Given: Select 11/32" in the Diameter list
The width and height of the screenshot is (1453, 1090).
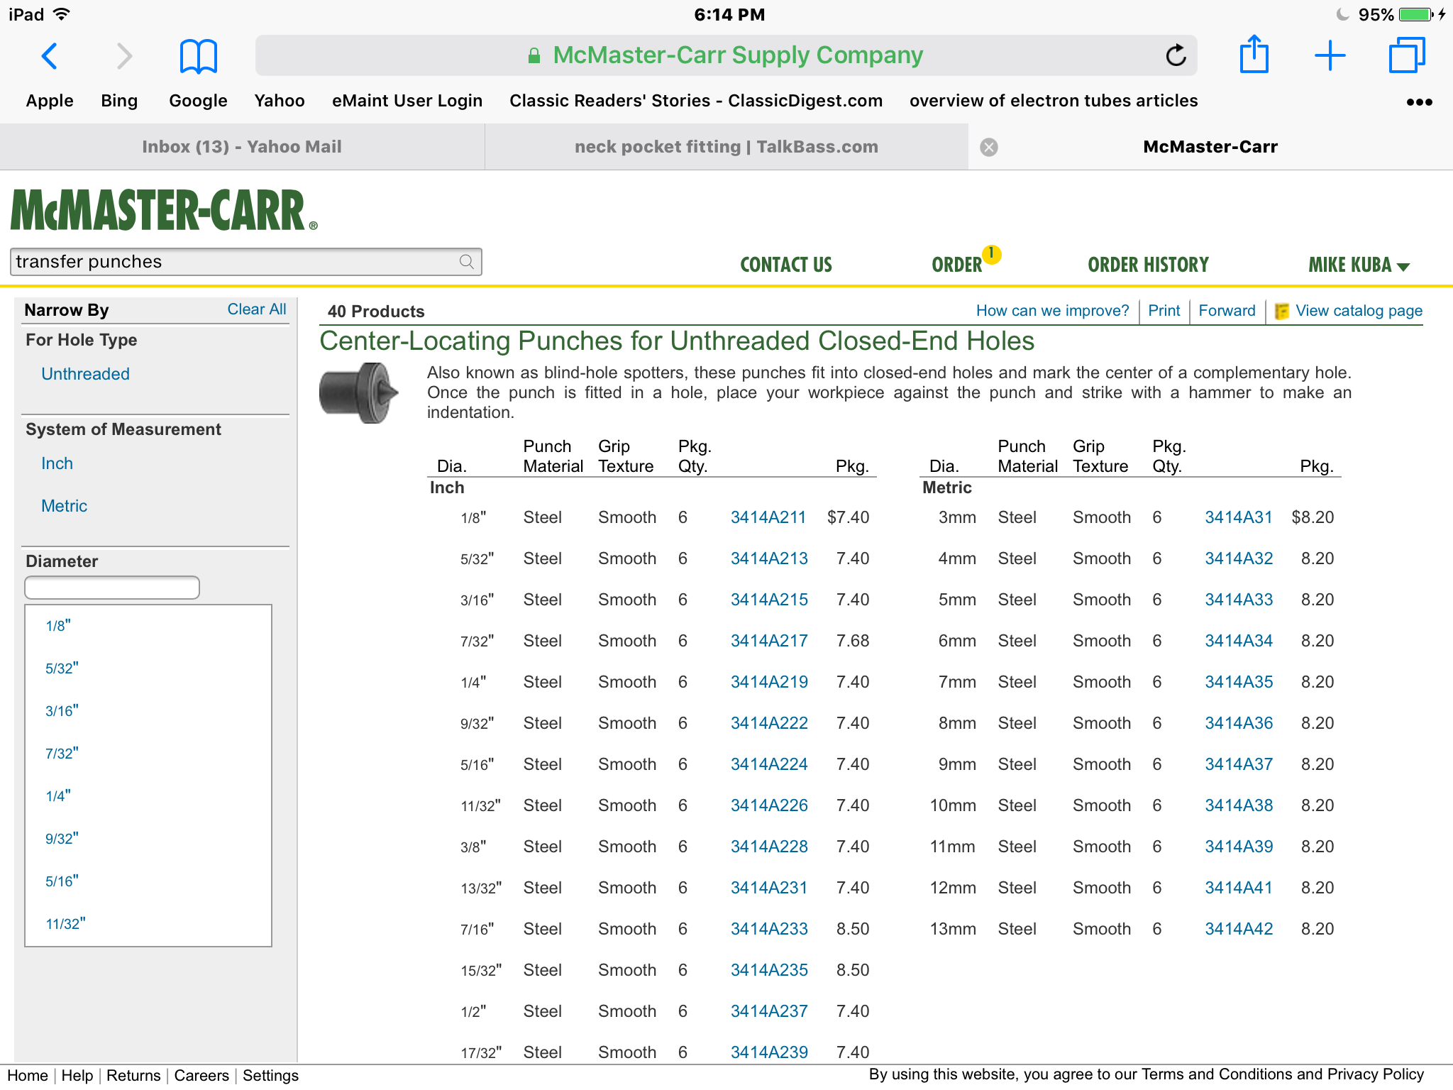Looking at the screenshot, I should [65, 924].
